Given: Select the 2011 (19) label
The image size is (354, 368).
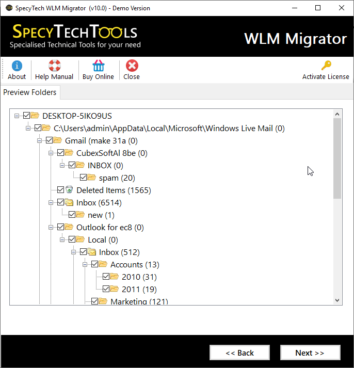Looking at the screenshot, I should pyautogui.click(x=139, y=289).
